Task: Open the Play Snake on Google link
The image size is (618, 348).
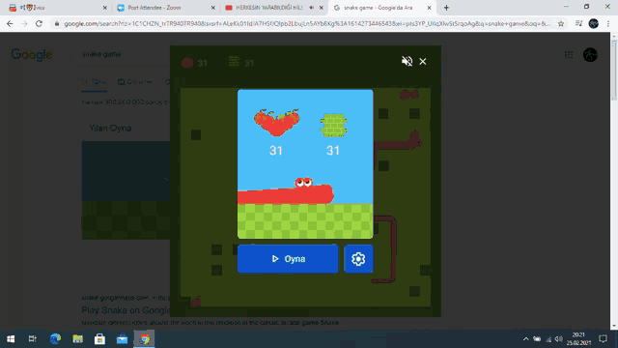Action: click(126, 310)
